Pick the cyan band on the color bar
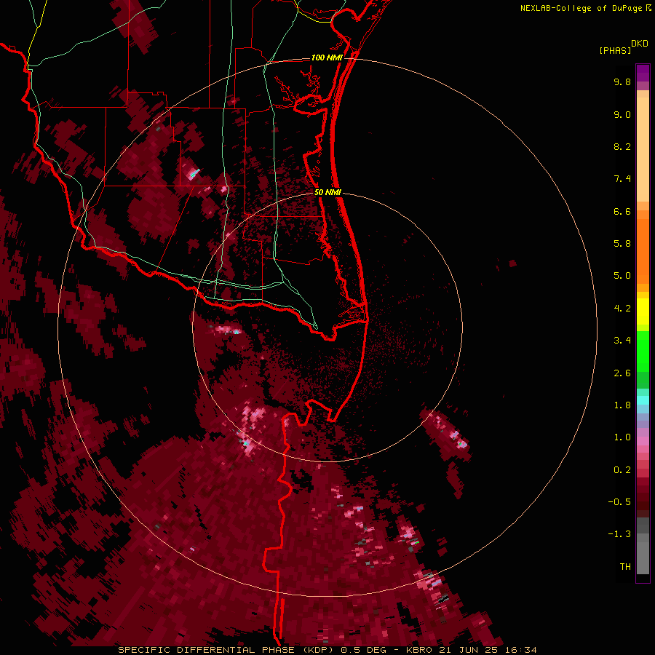This screenshot has height=655, width=655. click(643, 400)
